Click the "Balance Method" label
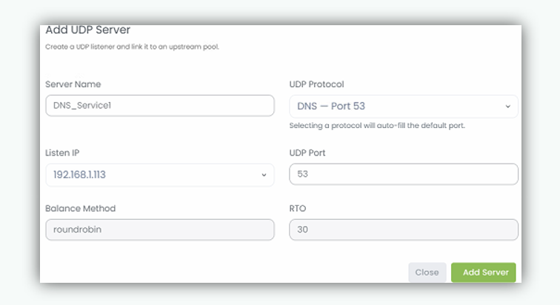Screen dimensions: 560x305 coord(80,208)
